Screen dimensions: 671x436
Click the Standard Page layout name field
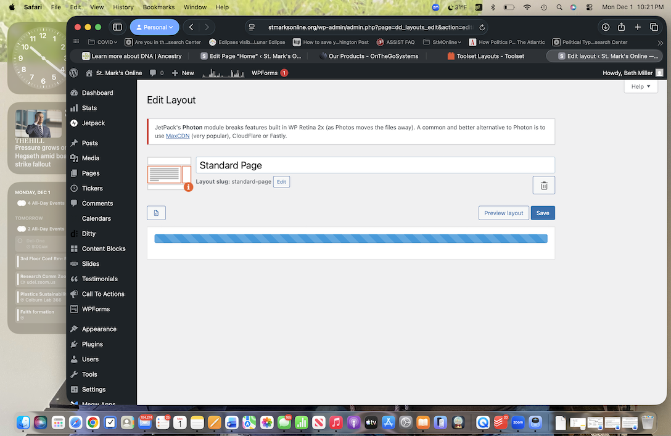pos(376,165)
